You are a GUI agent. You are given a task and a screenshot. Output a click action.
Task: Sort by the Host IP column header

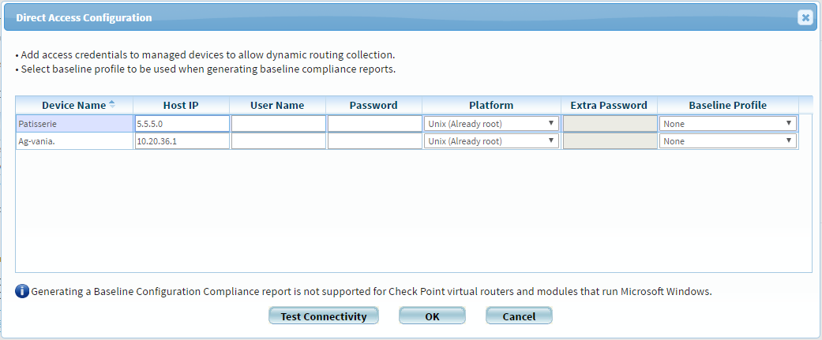pyautogui.click(x=181, y=106)
